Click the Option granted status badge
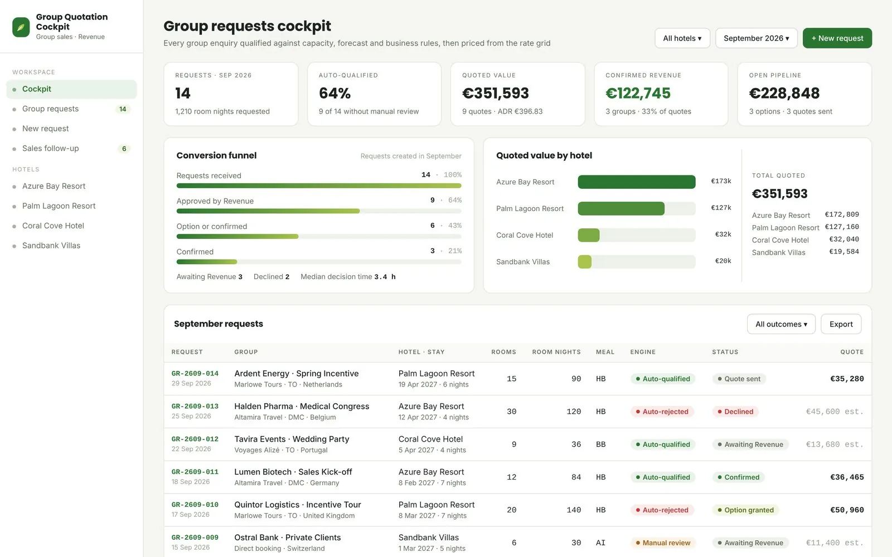 [x=745, y=510]
